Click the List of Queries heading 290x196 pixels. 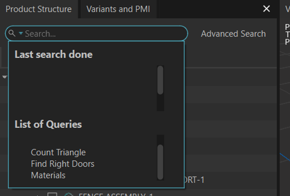pos(48,124)
